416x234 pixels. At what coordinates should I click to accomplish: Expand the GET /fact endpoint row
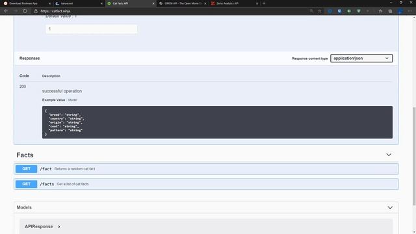(x=206, y=169)
